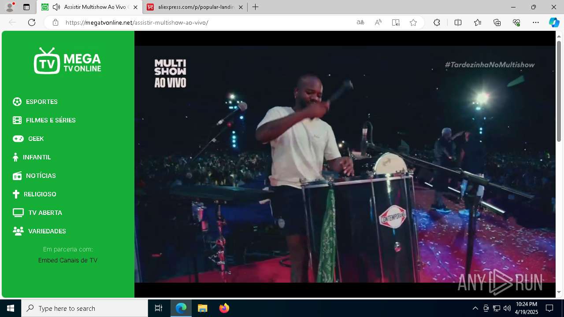Close the Assistir Multishow tab
564x317 pixels.
coord(135,7)
